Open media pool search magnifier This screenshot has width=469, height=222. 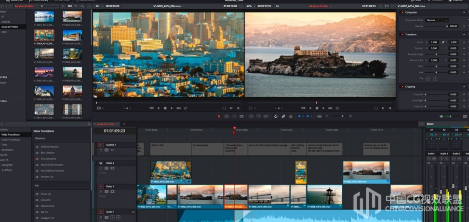click(82, 6)
